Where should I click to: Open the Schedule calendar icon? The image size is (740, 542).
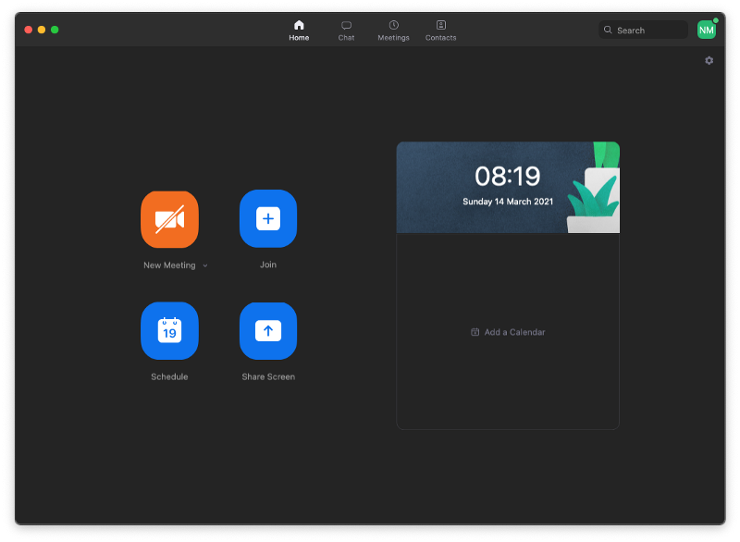[169, 331]
